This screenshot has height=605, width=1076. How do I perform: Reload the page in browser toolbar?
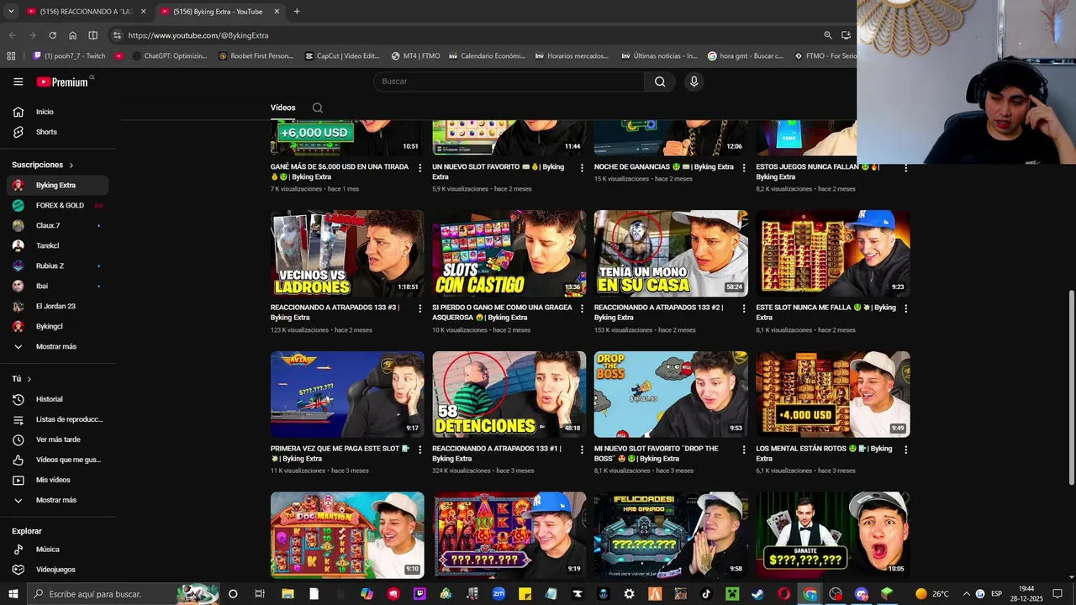tap(52, 35)
